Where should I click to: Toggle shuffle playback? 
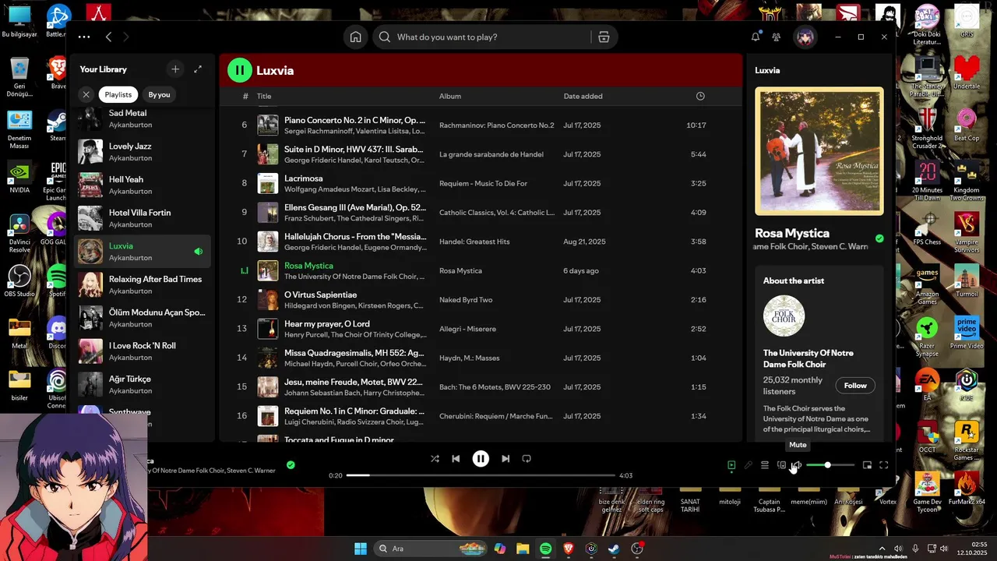(435, 459)
